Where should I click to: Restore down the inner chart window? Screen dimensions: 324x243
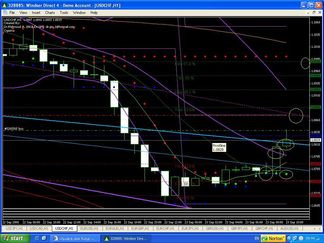(x=314, y=13)
